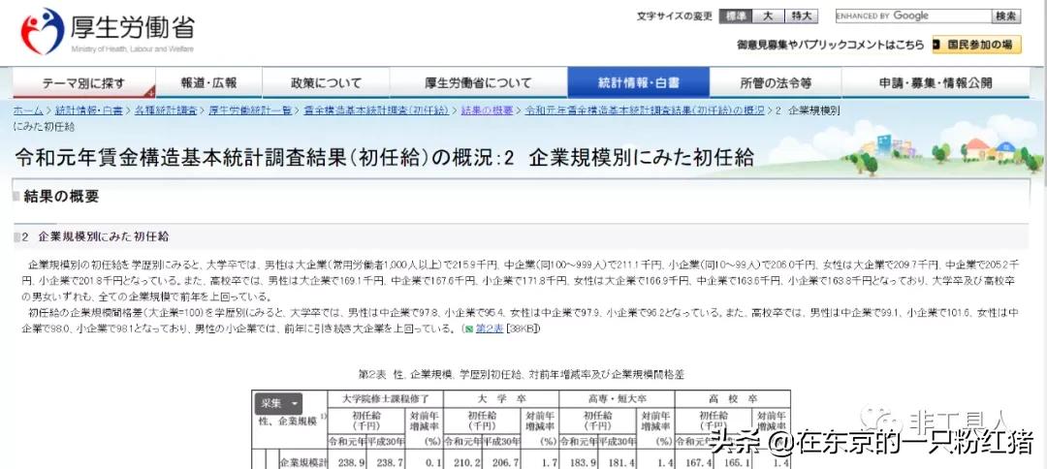The width and height of the screenshot is (1047, 469).
Task: Set font size to 大
Action: [769, 16]
